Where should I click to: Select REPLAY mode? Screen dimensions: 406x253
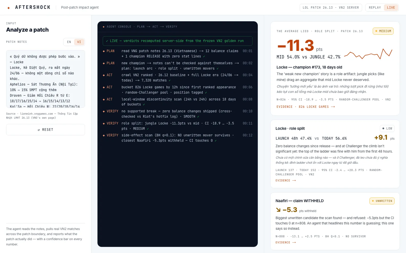point(375,8)
